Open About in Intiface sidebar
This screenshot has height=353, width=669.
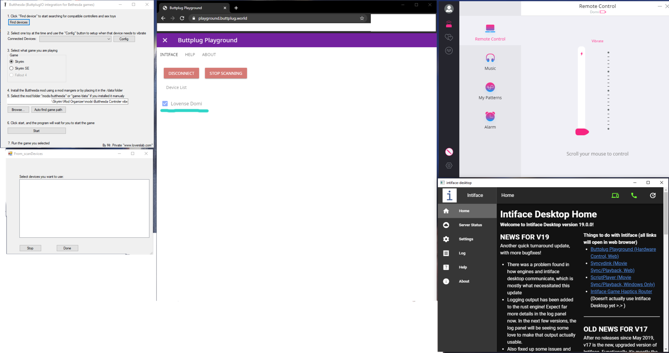[467, 281]
